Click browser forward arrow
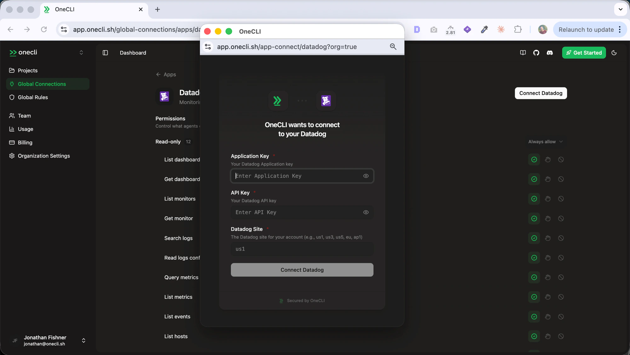 click(x=27, y=29)
